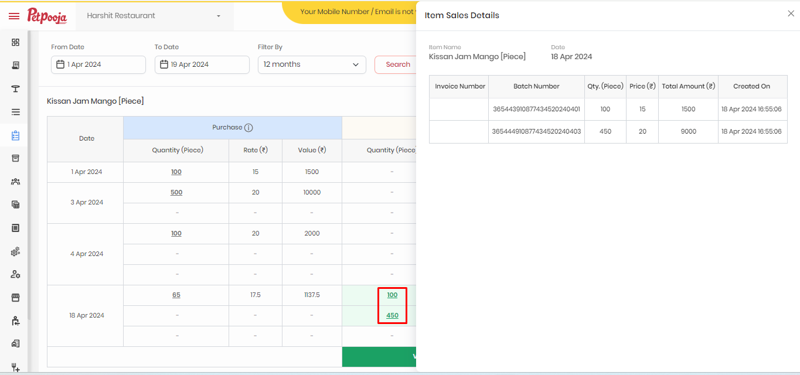Click the green sales quantity 450 link
The width and height of the screenshot is (800, 375).
(393, 316)
